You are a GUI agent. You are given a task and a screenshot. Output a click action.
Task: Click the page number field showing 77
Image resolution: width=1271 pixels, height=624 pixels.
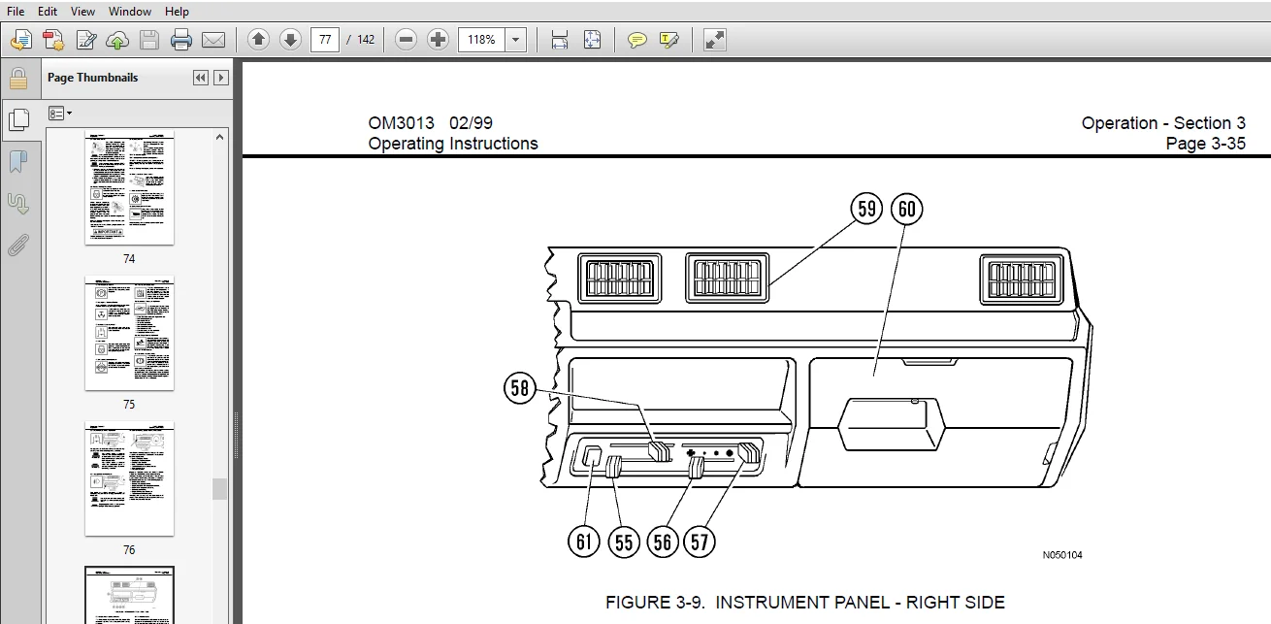325,40
